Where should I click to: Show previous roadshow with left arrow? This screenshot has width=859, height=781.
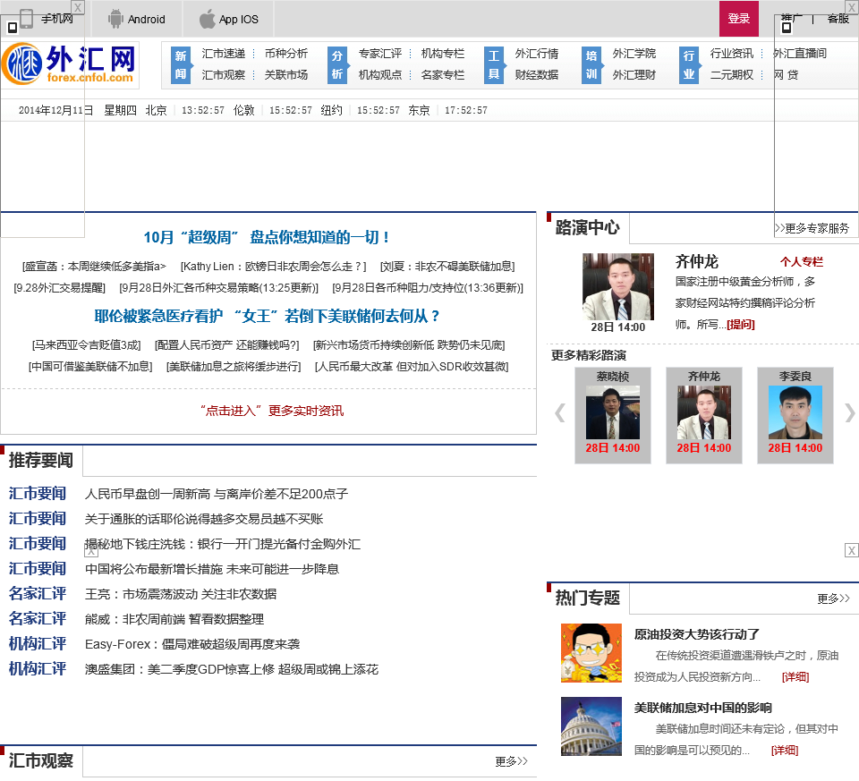coord(559,413)
